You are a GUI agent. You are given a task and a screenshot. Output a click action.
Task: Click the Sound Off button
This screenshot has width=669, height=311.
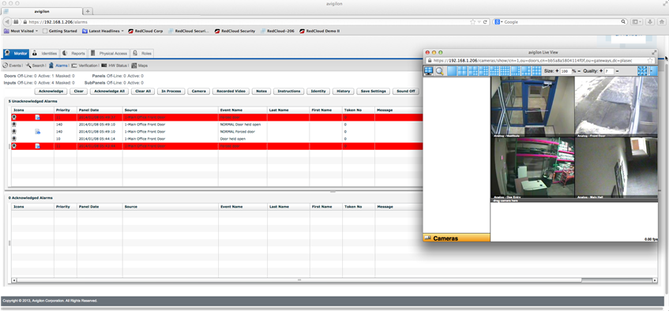click(x=405, y=92)
